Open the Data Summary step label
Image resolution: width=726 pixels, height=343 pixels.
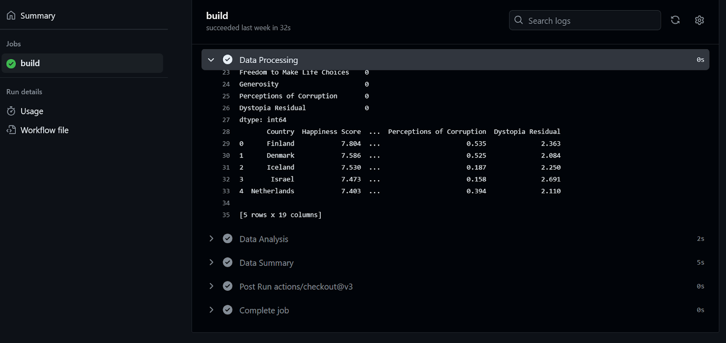point(266,263)
